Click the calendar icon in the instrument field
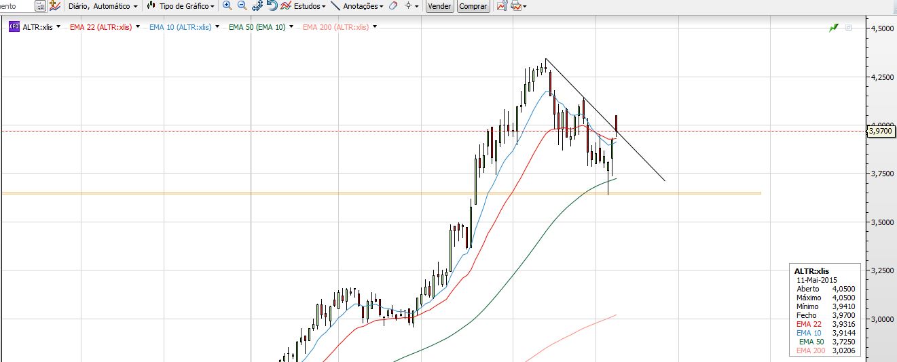 (x=39, y=6)
